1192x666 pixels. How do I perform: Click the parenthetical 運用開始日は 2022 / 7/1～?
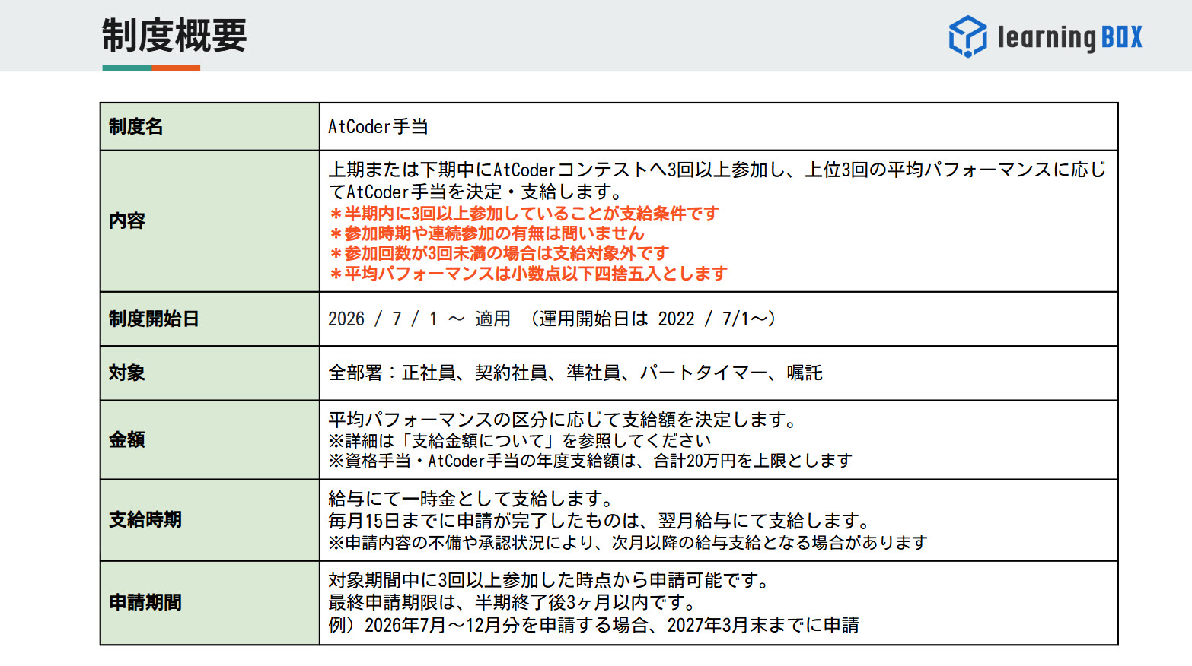coord(652,319)
